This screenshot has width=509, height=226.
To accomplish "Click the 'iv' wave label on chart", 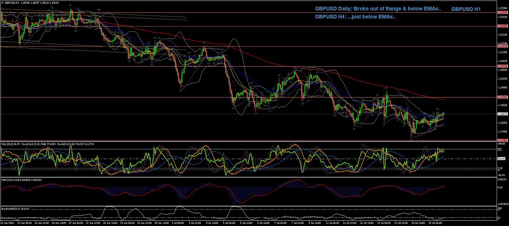I will [x=99, y=9].
